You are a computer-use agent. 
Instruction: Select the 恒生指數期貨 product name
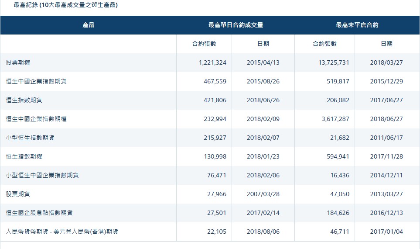(x=24, y=100)
